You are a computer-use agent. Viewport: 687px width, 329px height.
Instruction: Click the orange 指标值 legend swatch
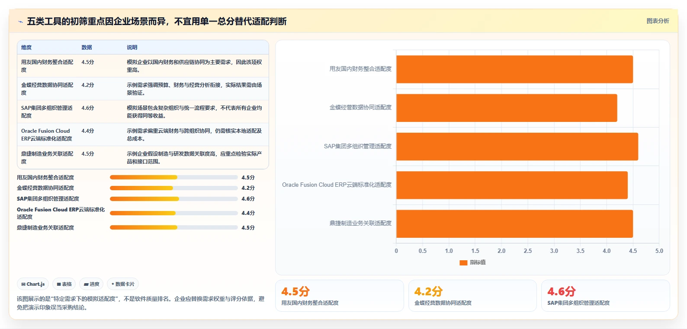(463, 262)
